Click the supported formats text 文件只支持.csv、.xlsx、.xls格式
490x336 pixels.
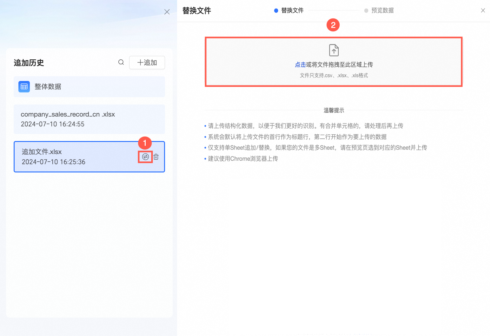(x=334, y=76)
